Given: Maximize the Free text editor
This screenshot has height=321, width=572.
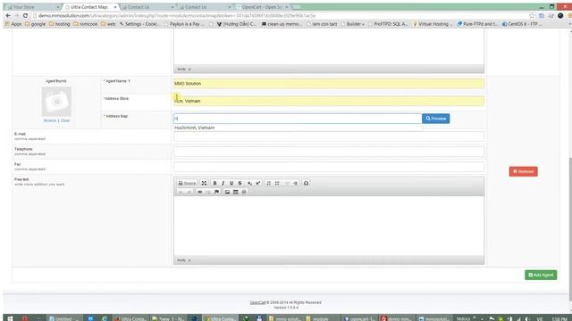Looking at the screenshot, I should point(205,183).
